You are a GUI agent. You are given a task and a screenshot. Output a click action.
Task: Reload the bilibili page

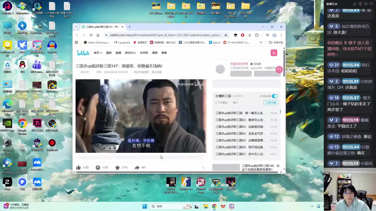coord(91,35)
